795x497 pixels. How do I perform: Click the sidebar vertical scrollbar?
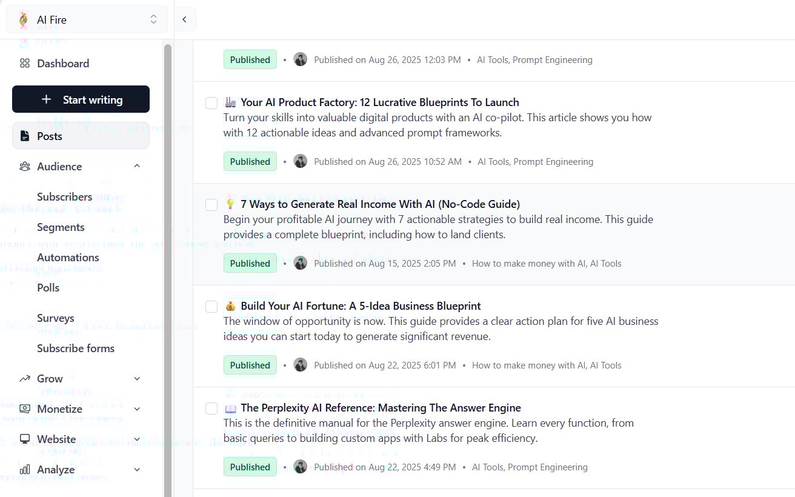pyautogui.click(x=168, y=270)
